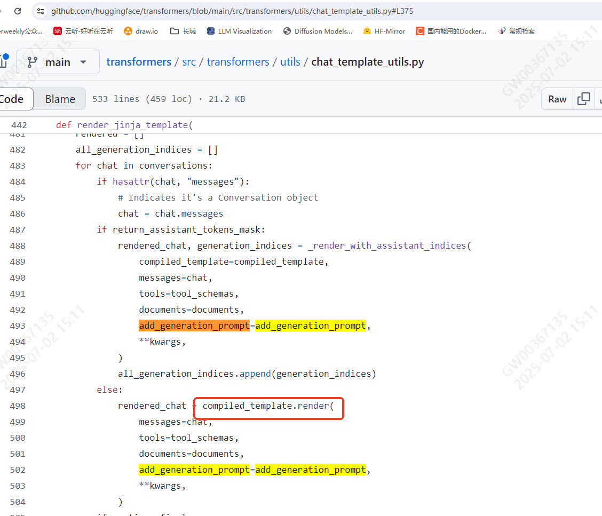Screen dimensions: 602x516
Task: Open the 云听-好听在云听 bookmark
Action: pos(83,31)
